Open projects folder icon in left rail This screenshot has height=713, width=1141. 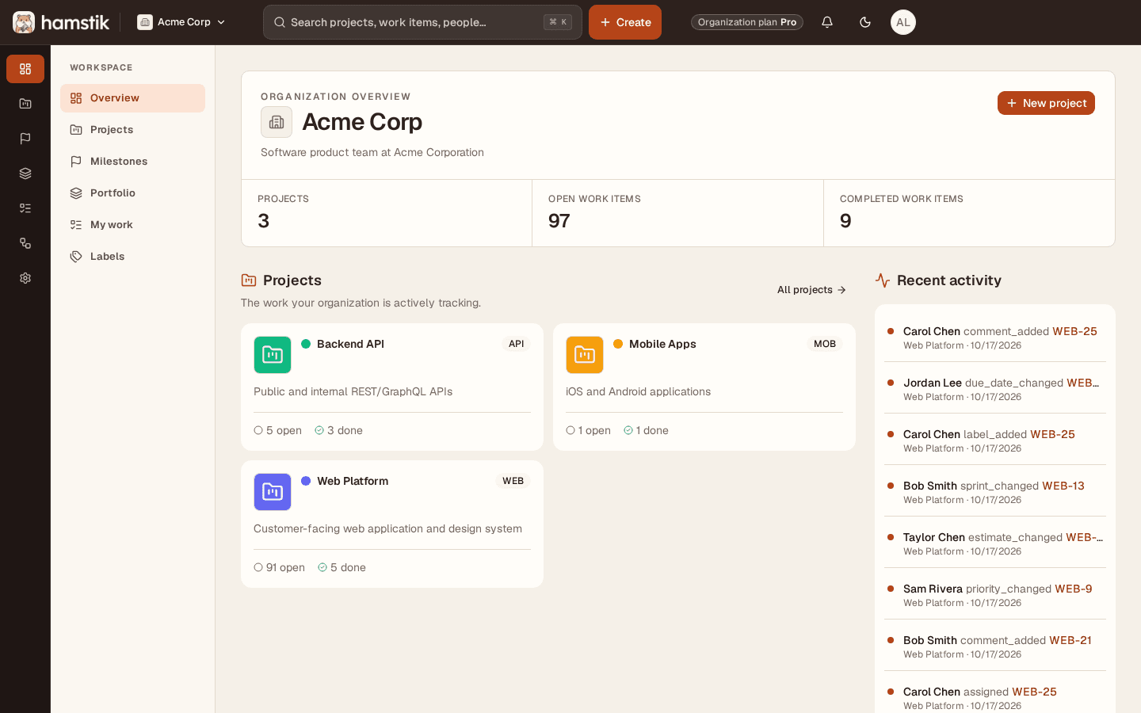point(25,104)
